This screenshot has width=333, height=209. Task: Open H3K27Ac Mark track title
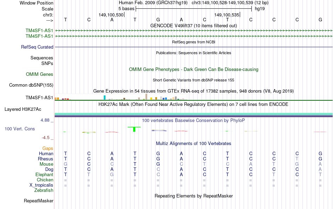coord(193,104)
